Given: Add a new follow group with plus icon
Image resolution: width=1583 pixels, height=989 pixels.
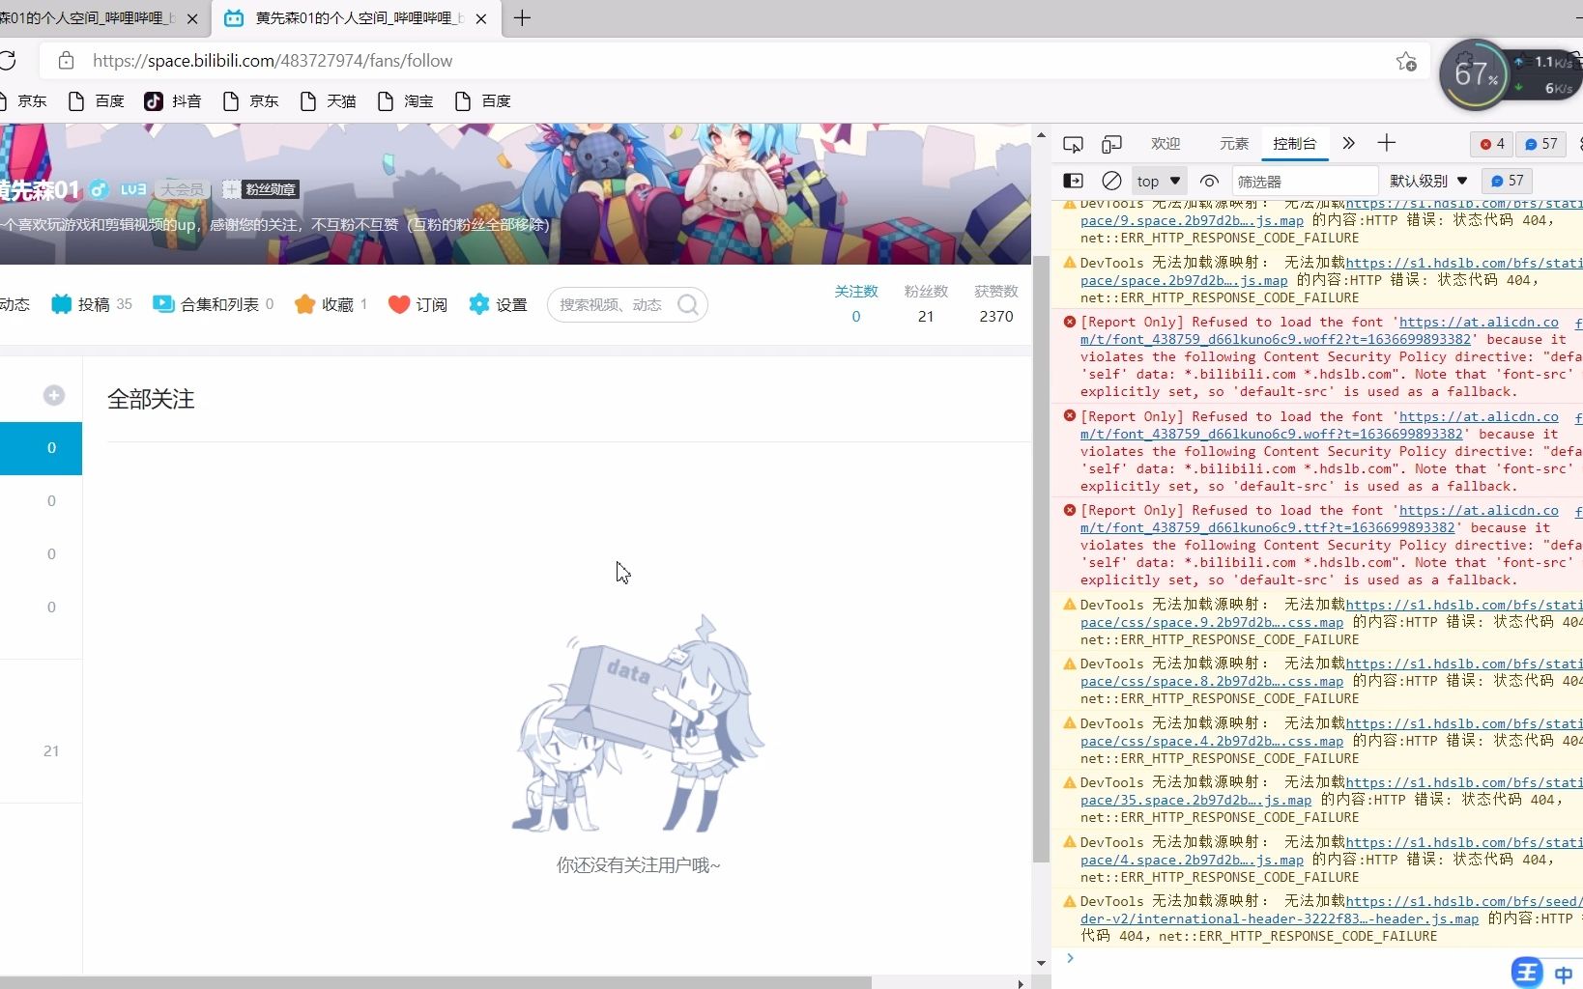Looking at the screenshot, I should 54,395.
